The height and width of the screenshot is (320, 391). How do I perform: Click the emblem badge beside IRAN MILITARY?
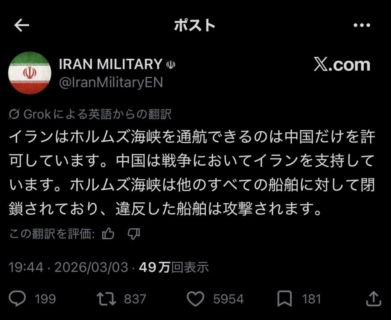point(171,65)
